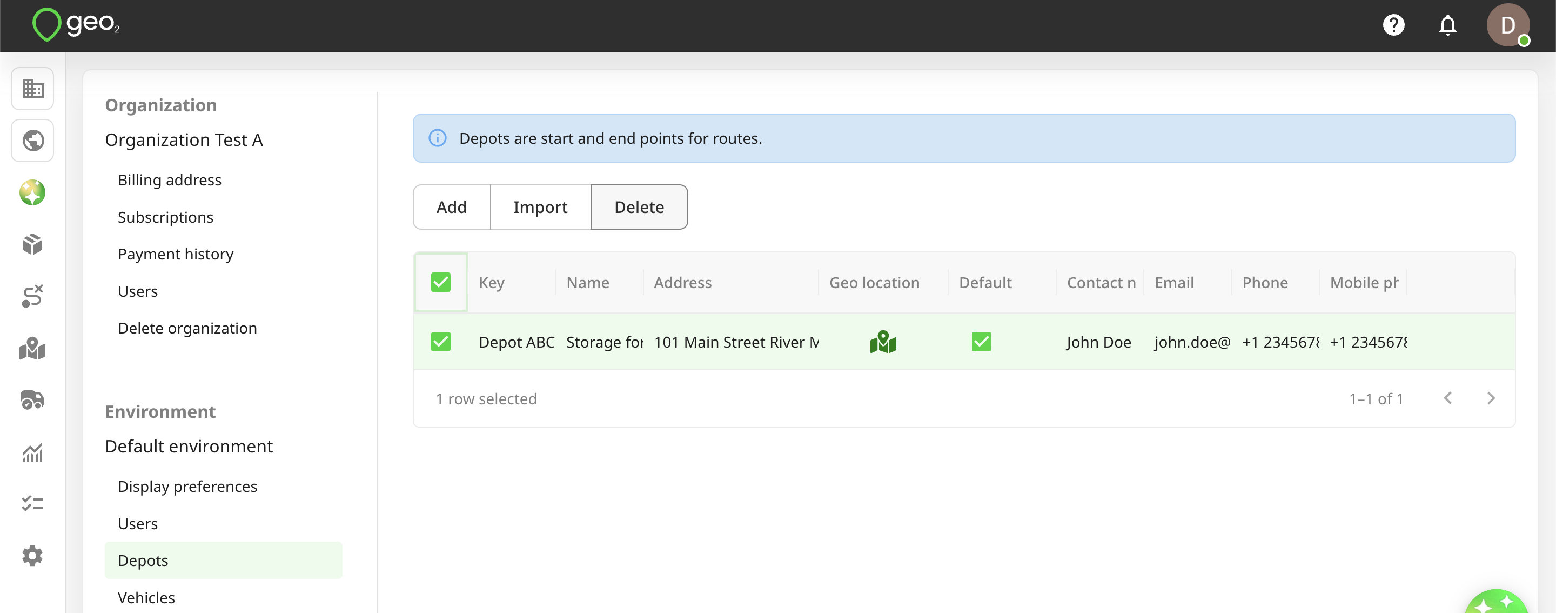Open the map marker sidebar icon

pyautogui.click(x=32, y=348)
